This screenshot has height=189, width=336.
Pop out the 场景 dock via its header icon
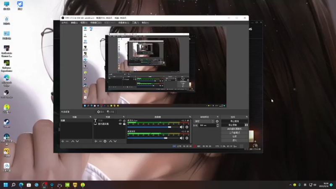[x=90, y=117]
